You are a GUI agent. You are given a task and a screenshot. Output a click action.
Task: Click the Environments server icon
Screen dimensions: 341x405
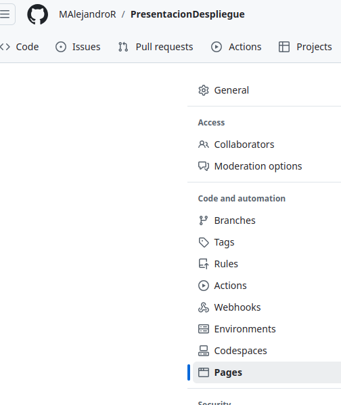tap(204, 329)
